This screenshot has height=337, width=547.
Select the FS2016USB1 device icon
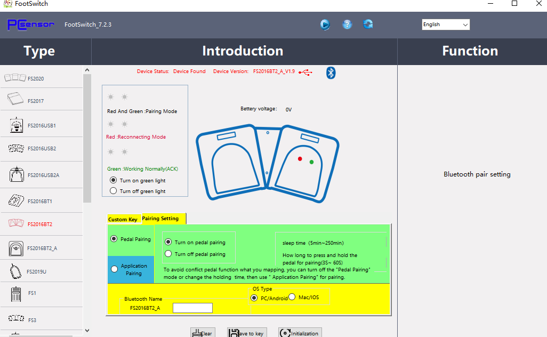(17, 125)
